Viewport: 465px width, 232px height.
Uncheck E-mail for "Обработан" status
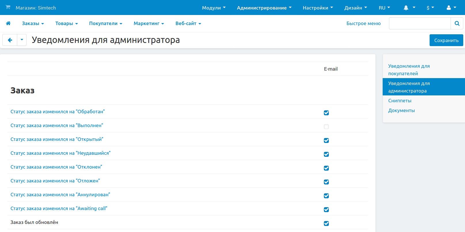[x=326, y=113]
